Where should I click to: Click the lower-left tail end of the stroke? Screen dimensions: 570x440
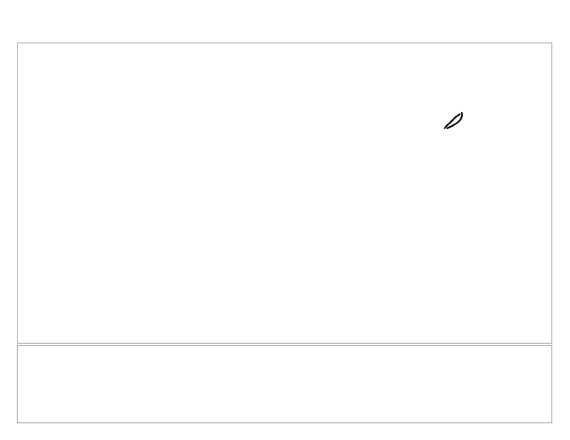point(445,128)
